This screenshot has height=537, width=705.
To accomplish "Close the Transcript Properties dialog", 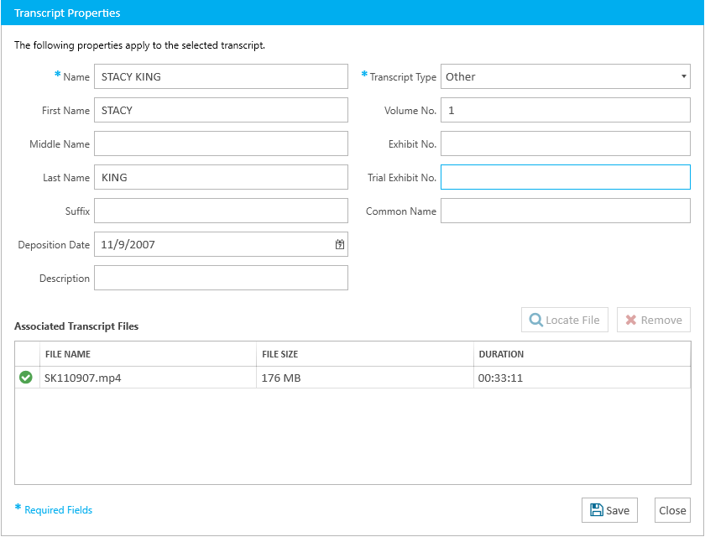I will [672, 510].
